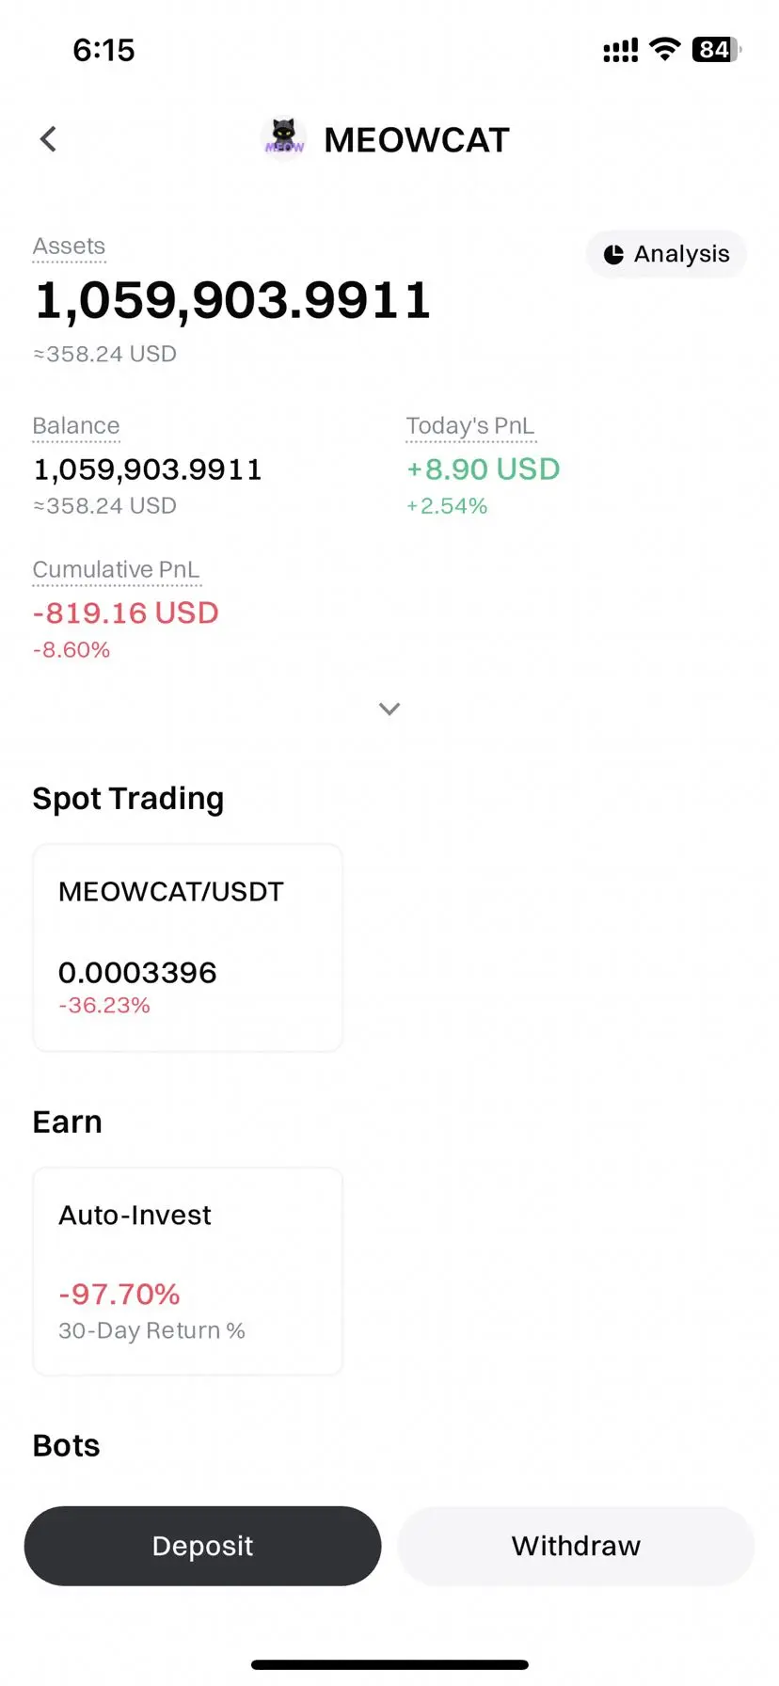Tap the Withdraw button
This screenshot has height=1686, width=779.
click(576, 1546)
